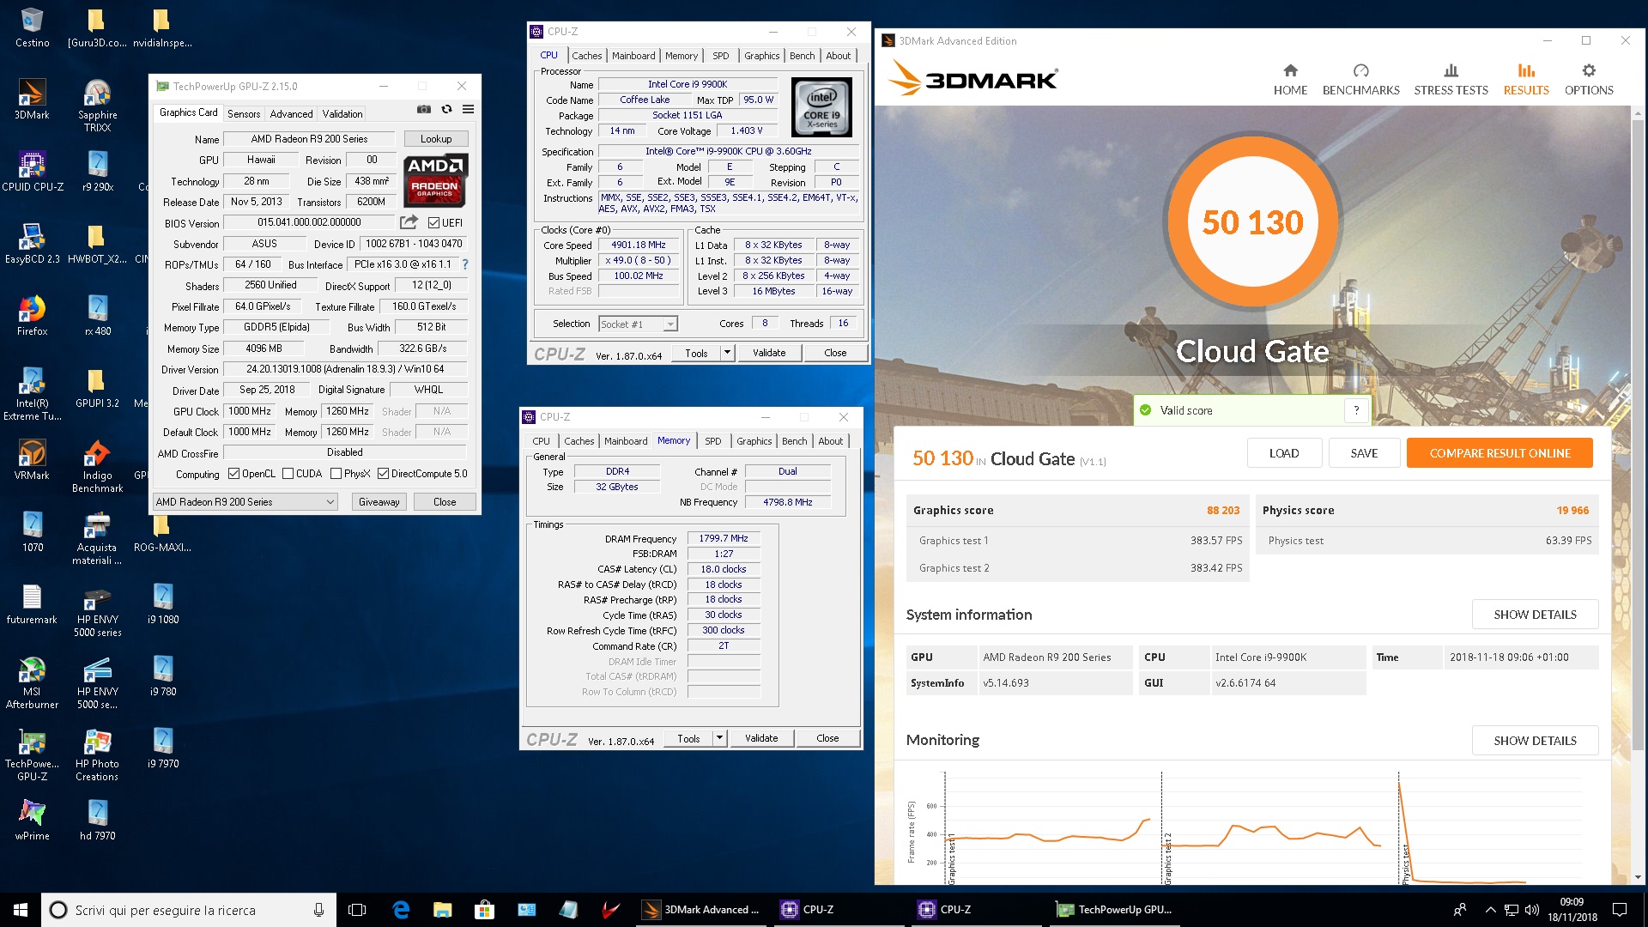Open Mainboard tab in top CPU-Z window
The width and height of the screenshot is (1648, 927).
633,56
